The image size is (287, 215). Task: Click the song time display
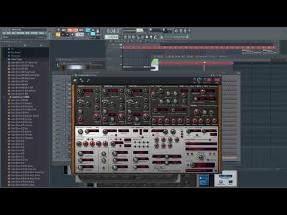pyautogui.click(x=114, y=31)
